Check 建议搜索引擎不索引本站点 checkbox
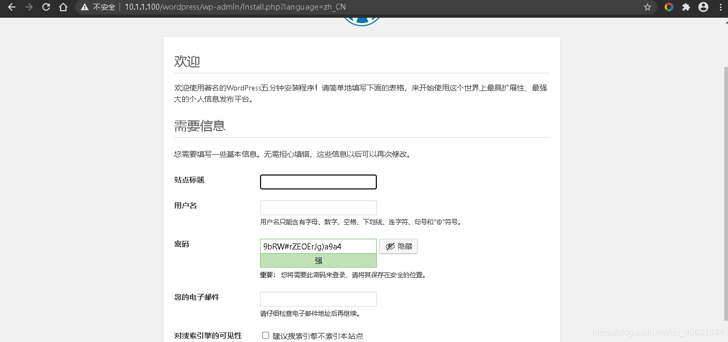This screenshot has height=342, width=728. pyautogui.click(x=265, y=336)
